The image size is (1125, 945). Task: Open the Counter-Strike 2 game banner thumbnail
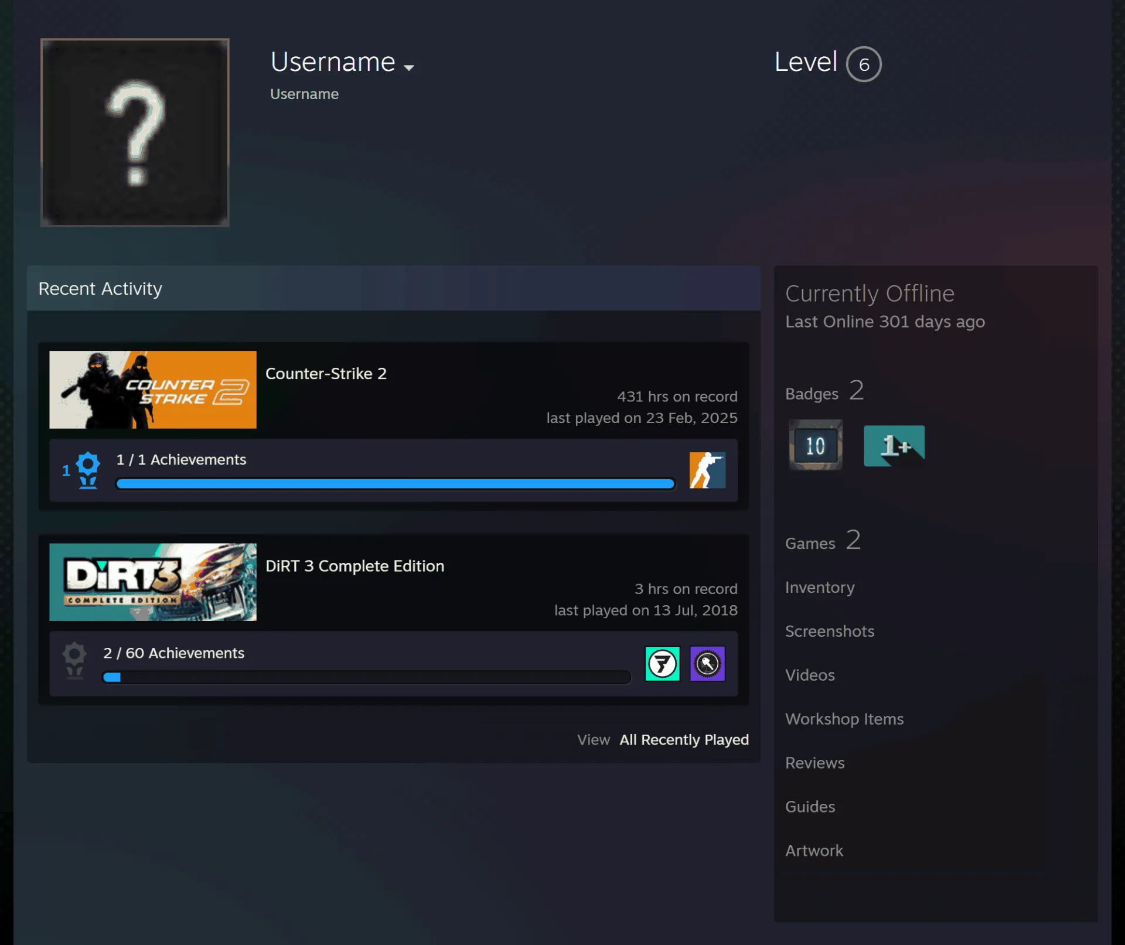[x=153, y=390]
